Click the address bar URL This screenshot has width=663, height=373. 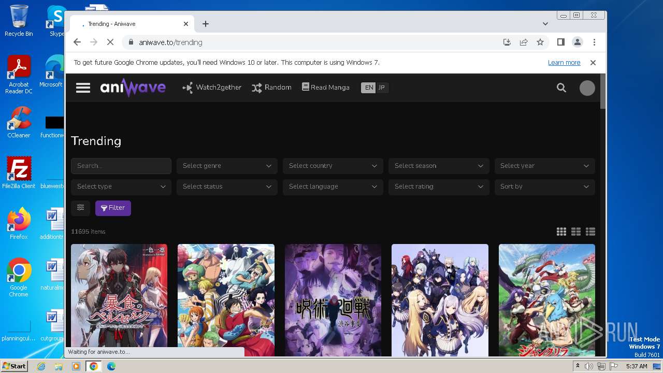point(170,42)
